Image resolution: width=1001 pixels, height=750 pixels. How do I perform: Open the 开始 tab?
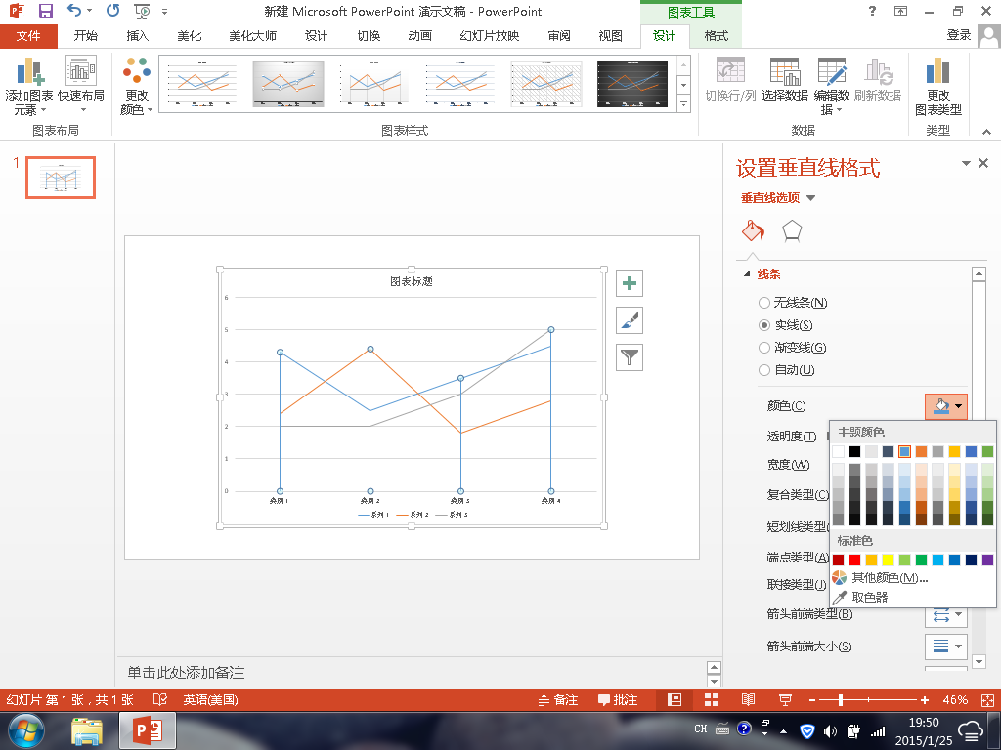tap(86, 36)
